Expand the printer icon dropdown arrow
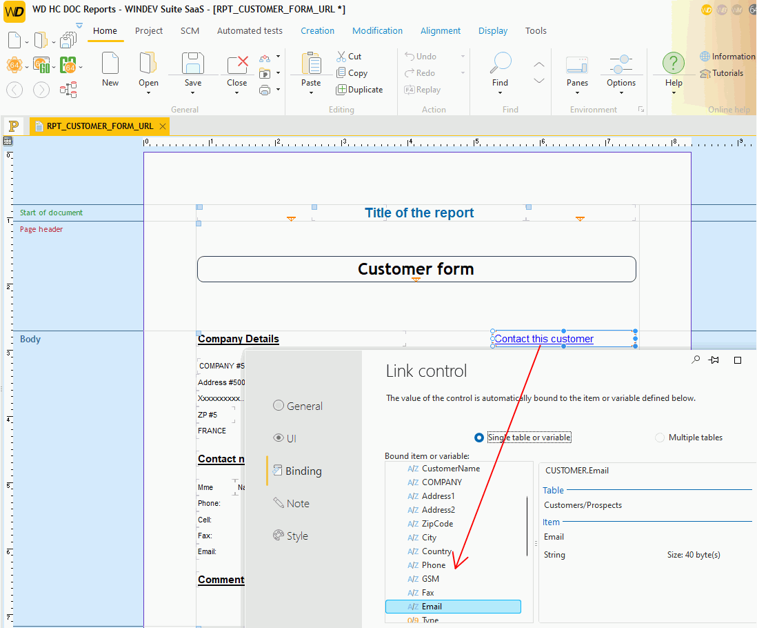Screen dimensions: 757x628 click(278, 90)
